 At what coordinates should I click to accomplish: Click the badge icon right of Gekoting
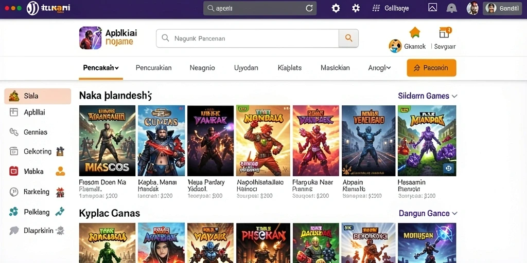click(60, 152)
